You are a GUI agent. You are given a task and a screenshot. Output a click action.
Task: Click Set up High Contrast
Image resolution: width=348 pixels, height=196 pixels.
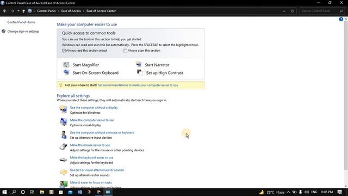(164, 72)
